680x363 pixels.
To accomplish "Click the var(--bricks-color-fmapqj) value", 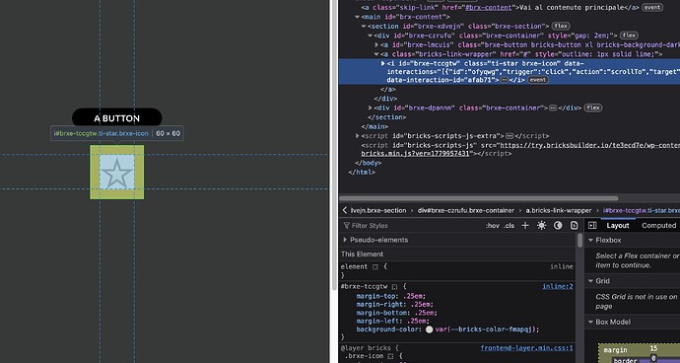I will (486, 329).
